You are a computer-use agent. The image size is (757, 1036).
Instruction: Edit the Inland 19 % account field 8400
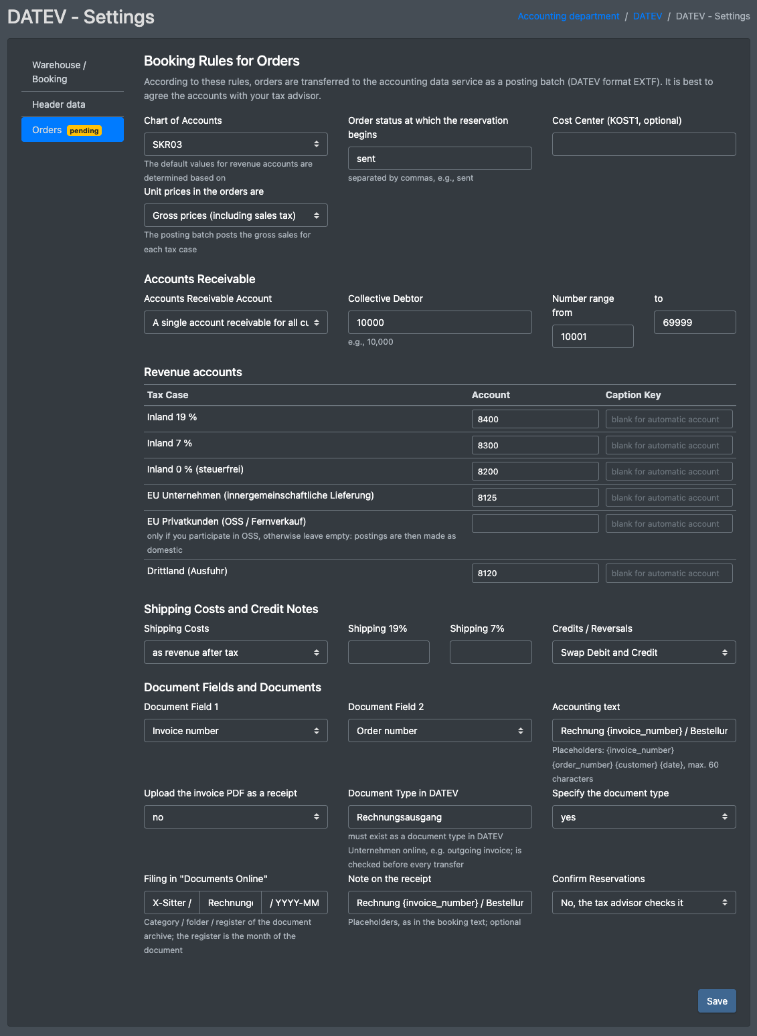(535, 420)
